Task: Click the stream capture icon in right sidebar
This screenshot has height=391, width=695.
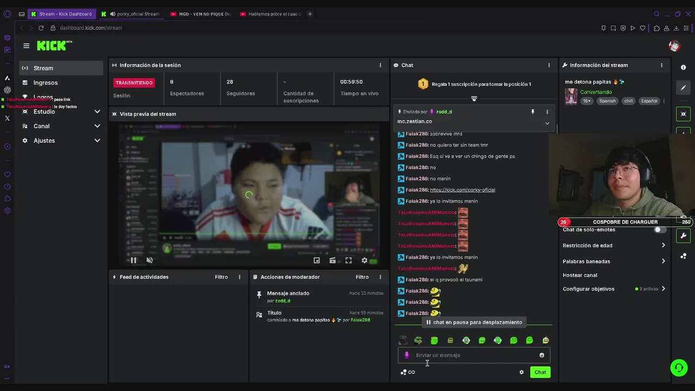Action: pos(683,114)
